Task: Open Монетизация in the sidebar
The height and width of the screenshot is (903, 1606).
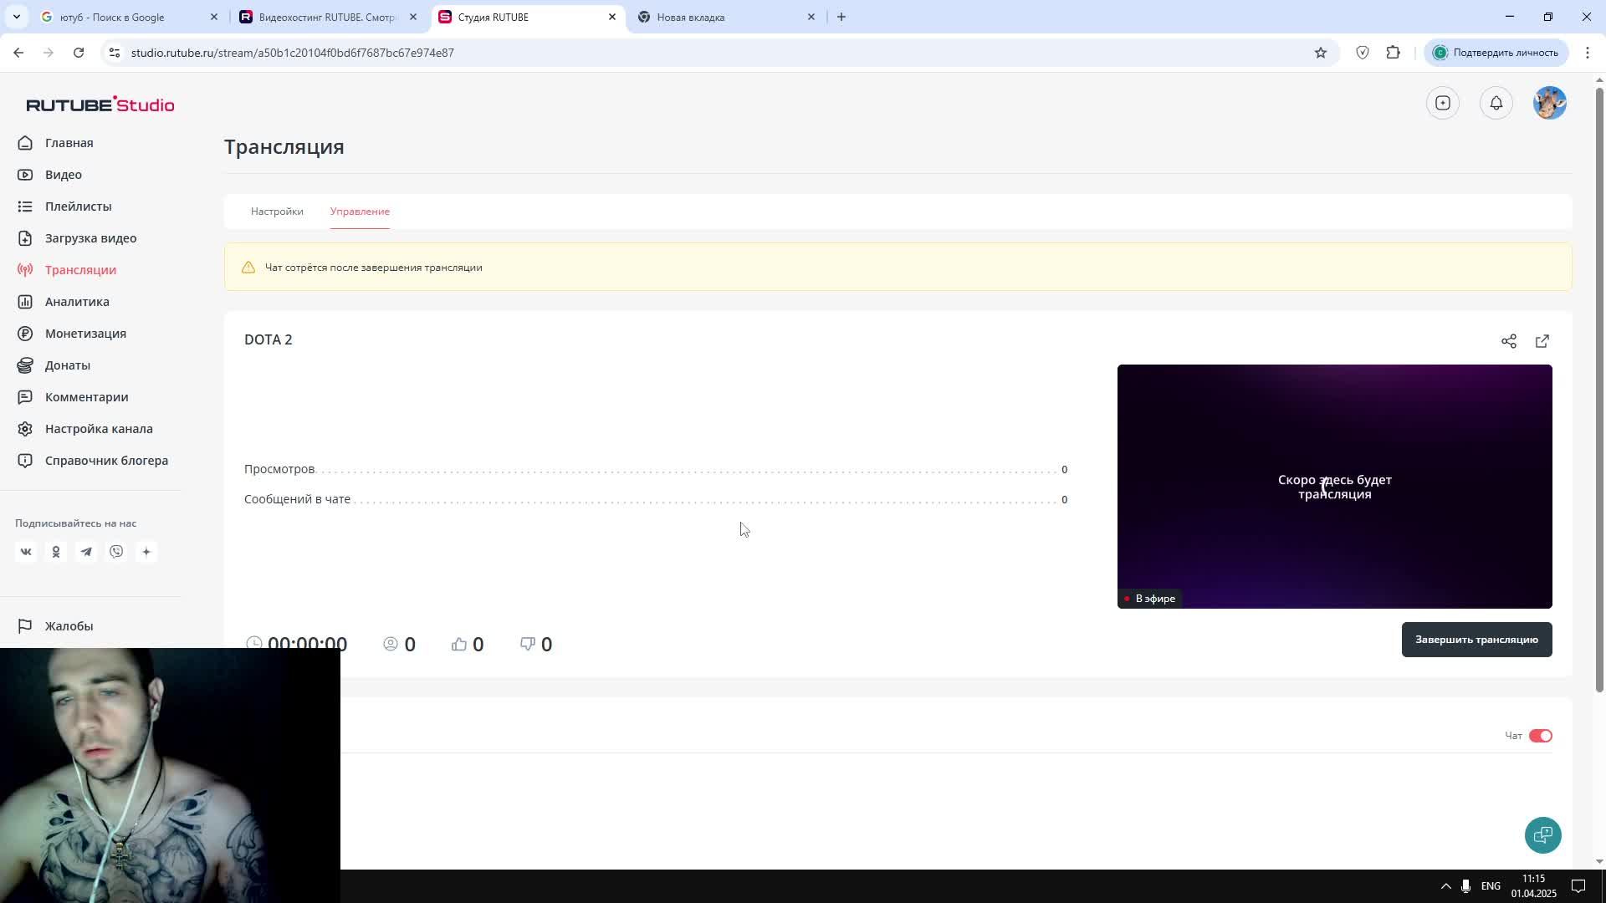Action: click(85, 334)
